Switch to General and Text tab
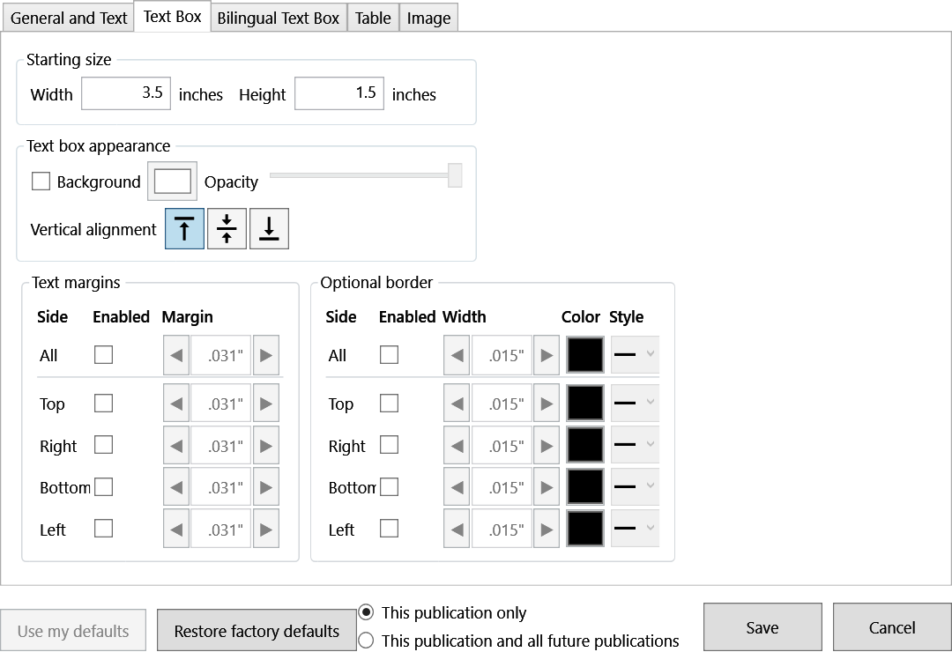This screenshot has height=652, width=952. point(69,19)
